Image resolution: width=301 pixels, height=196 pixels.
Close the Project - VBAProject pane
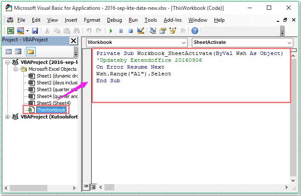coord(73,40)
